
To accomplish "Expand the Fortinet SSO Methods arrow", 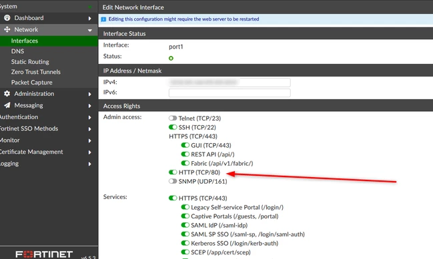I will (90, 129).
